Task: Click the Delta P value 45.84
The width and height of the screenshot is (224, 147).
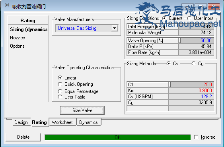Action: [196, 46]
